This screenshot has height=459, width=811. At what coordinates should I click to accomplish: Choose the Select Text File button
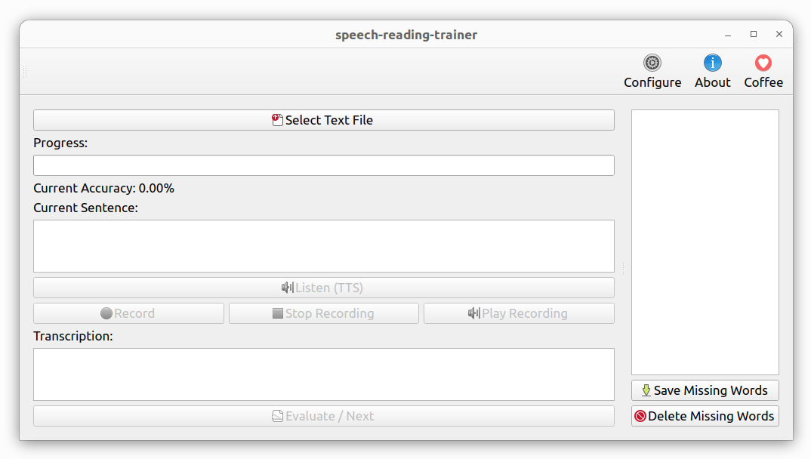324,120
